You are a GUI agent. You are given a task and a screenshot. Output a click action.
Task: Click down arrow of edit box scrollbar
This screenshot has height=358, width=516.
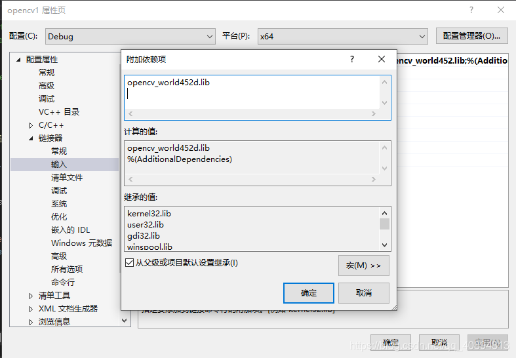[384, 103]
